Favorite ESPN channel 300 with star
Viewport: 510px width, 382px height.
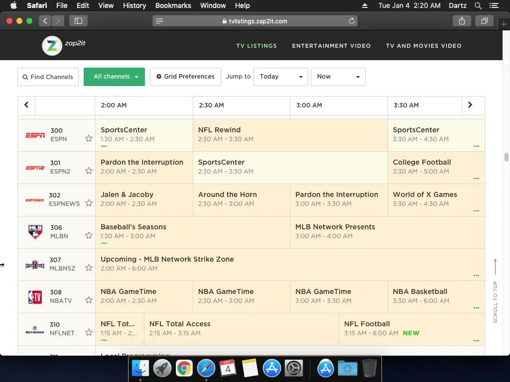89,138
